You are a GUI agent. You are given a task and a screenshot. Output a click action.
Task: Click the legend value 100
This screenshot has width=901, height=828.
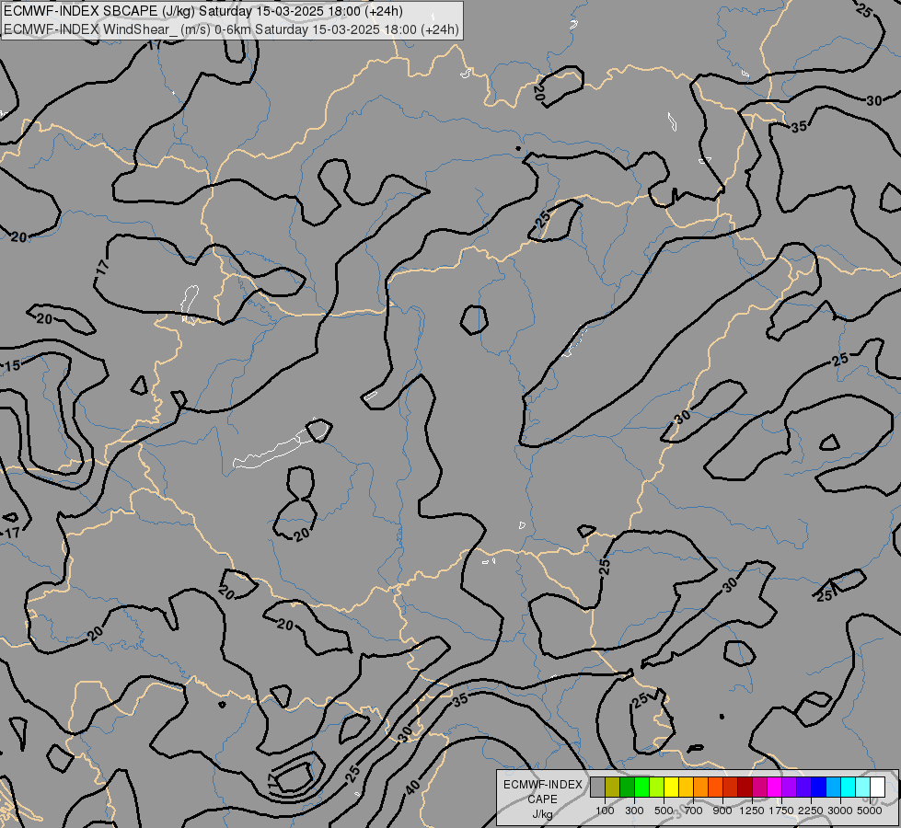(605, 811)
